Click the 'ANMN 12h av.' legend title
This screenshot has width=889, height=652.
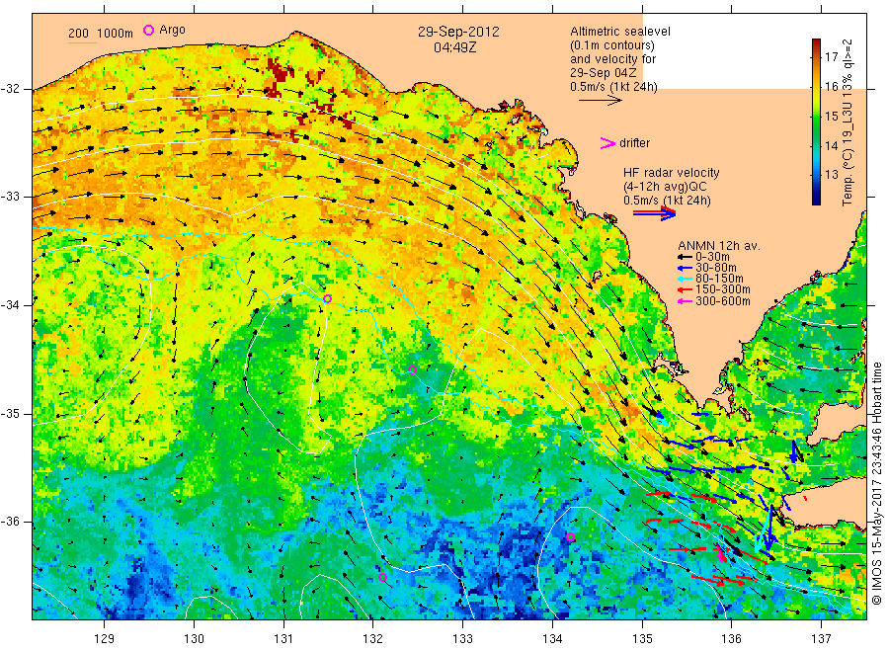(719, 246)
